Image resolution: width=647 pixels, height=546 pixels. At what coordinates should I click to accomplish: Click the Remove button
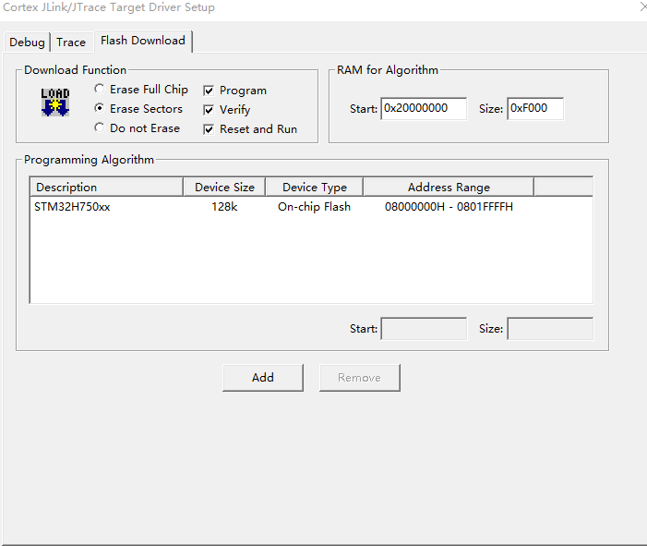point(359,377)
